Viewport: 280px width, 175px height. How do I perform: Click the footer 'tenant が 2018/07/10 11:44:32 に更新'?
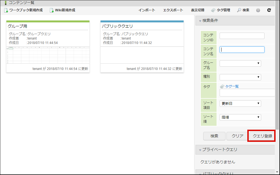155,69
